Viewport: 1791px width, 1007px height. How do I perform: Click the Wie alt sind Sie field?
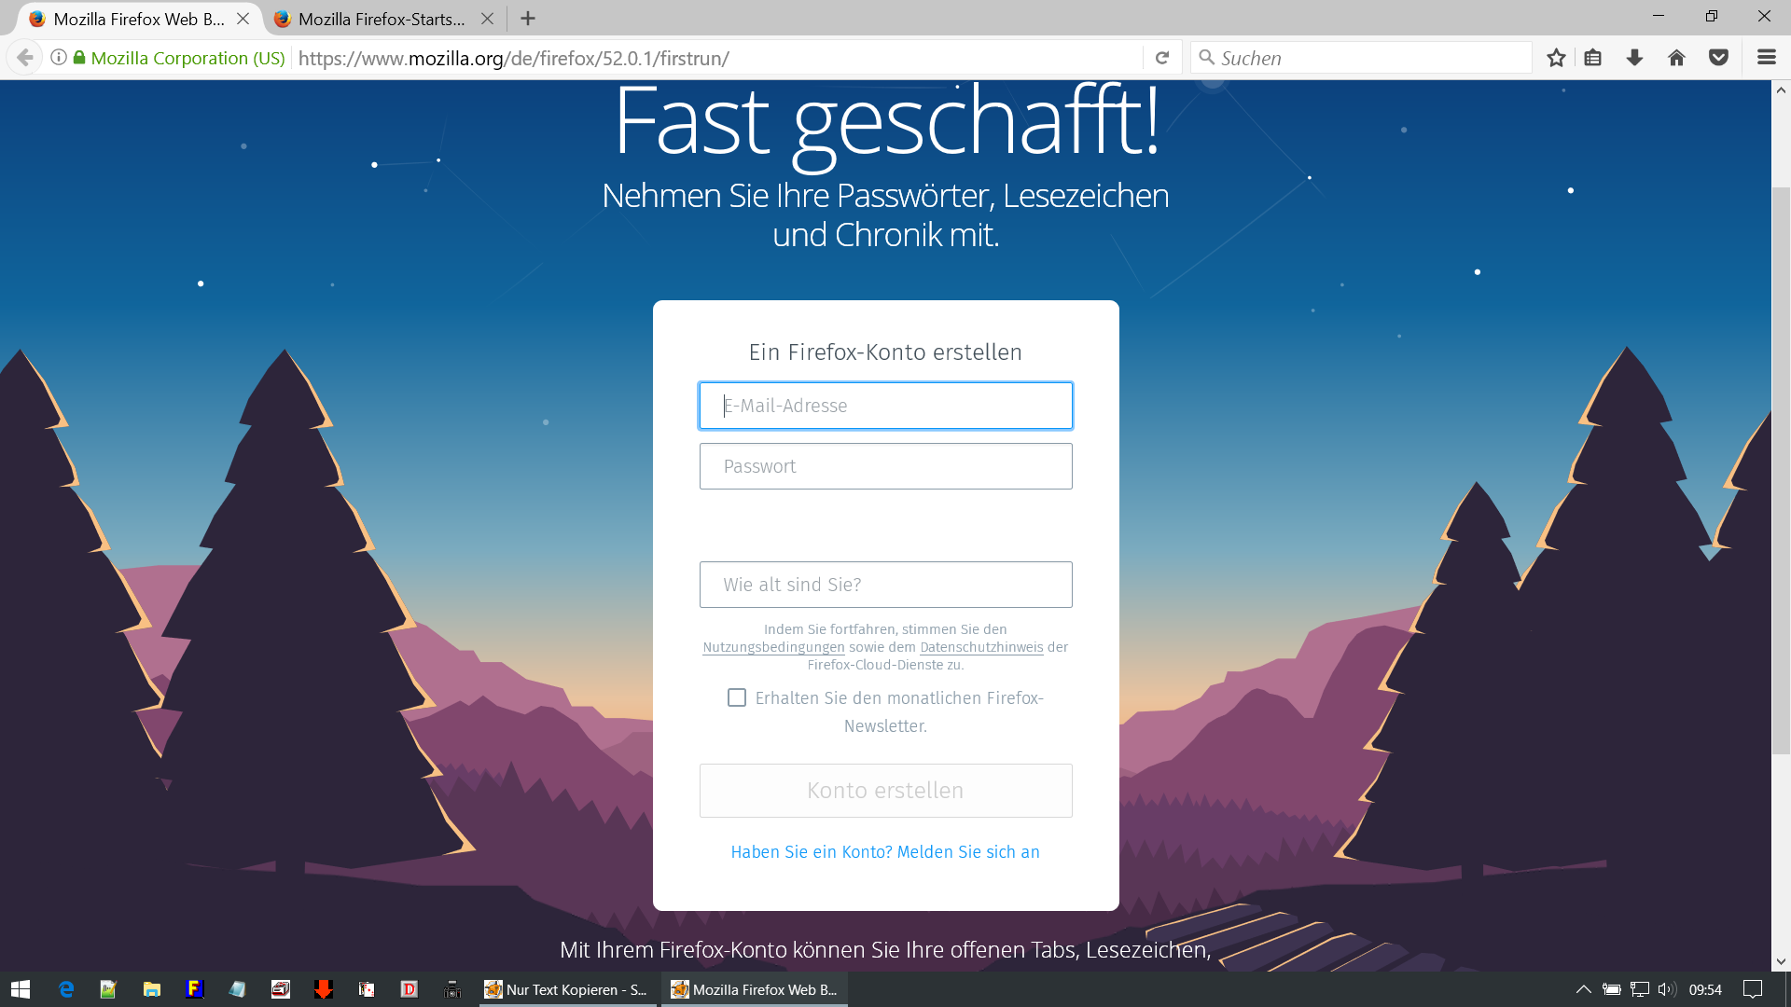click(x=885, y=585)
